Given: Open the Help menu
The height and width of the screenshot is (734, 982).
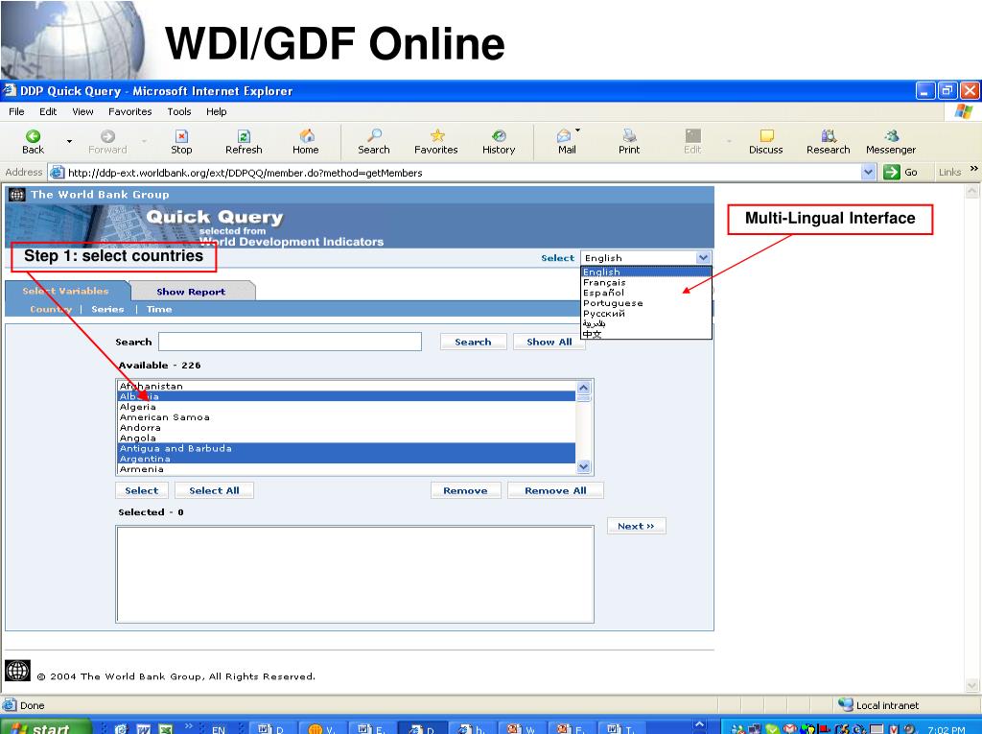Looking at the screenshot, I should (217, 111).
